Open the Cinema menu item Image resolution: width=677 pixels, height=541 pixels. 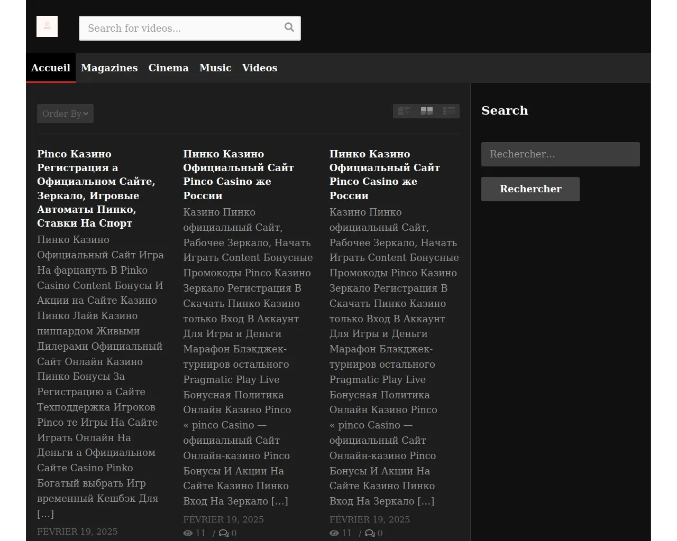click(x=169, y=68)
